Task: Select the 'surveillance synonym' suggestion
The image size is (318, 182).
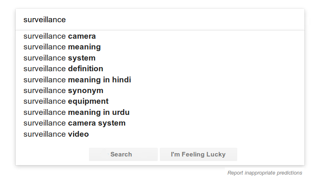Action: pos(63,91)
